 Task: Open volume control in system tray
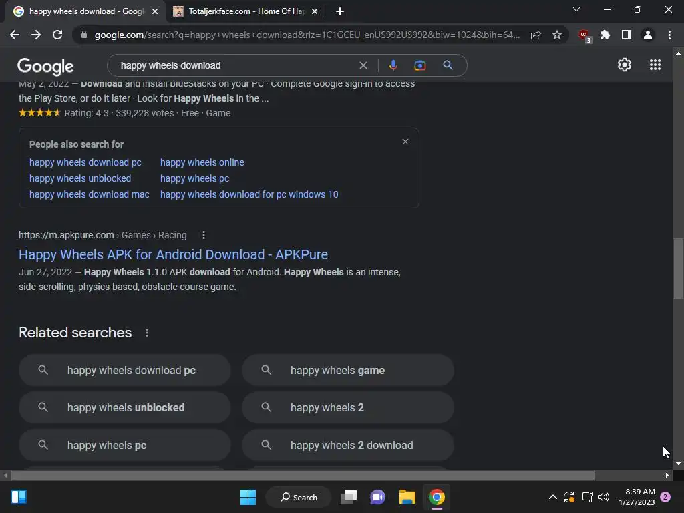point(604,497)
